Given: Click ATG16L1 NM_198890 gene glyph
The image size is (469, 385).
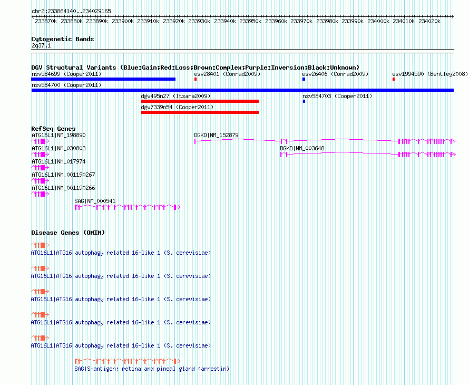Looking at the screenshot, I should [40, 141].
